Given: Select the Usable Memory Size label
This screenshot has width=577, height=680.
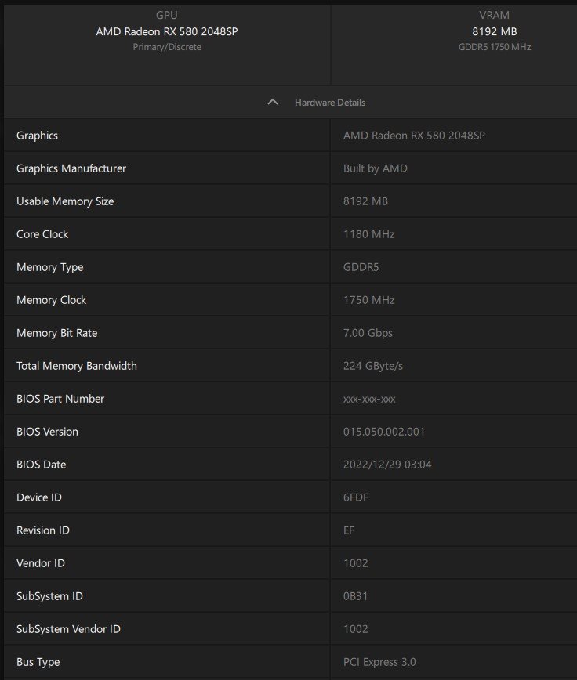Looking at the screenshot, I should tap(65, 201).
